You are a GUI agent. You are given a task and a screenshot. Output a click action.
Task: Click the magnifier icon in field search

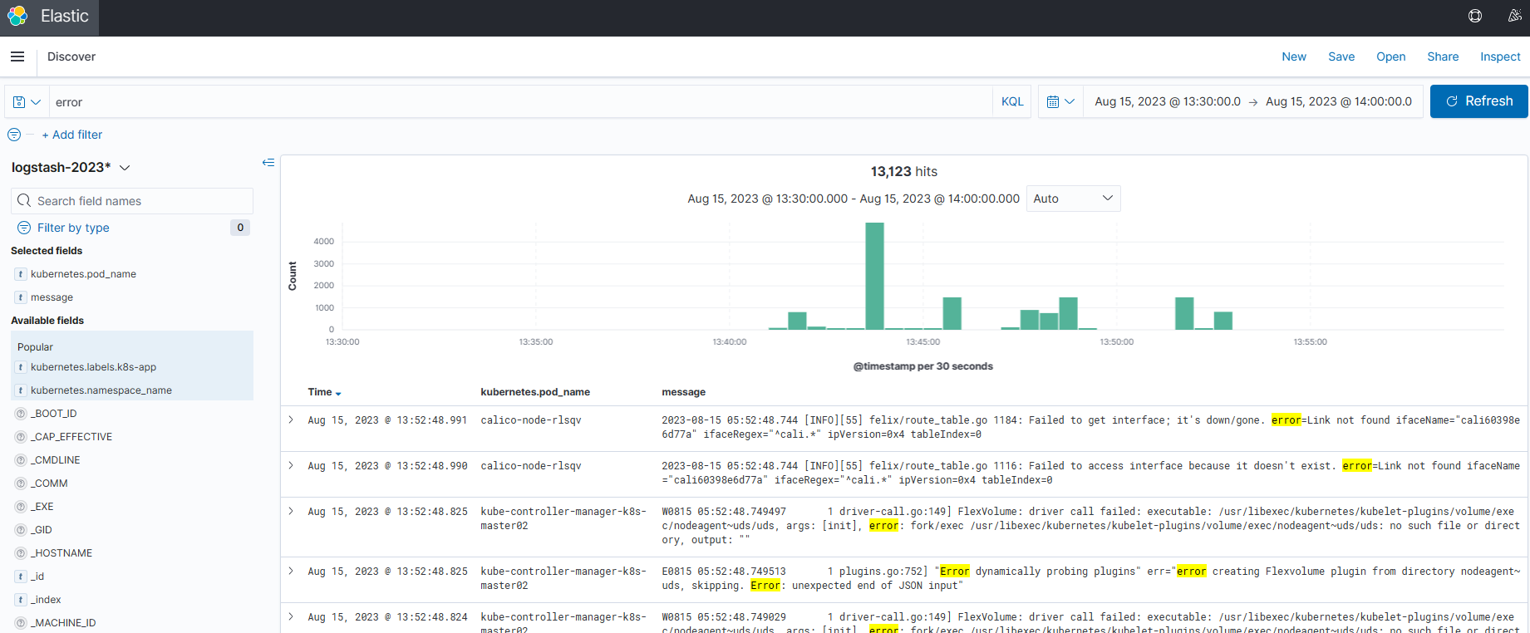coord(24,201)
